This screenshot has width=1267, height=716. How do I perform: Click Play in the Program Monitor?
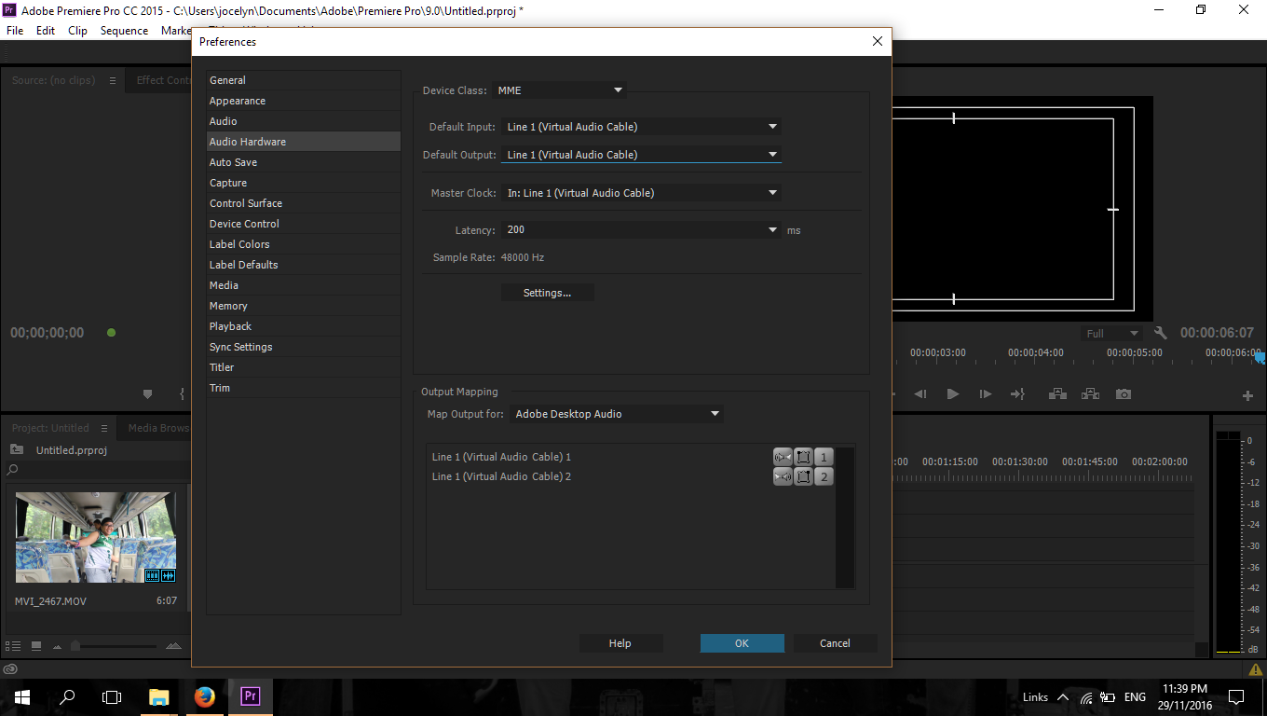click(952, 394)
